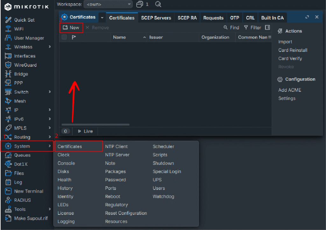Screen dimensions: 326x230
Task: Click Add ACME under Configuration
Action: click(290, 90)
